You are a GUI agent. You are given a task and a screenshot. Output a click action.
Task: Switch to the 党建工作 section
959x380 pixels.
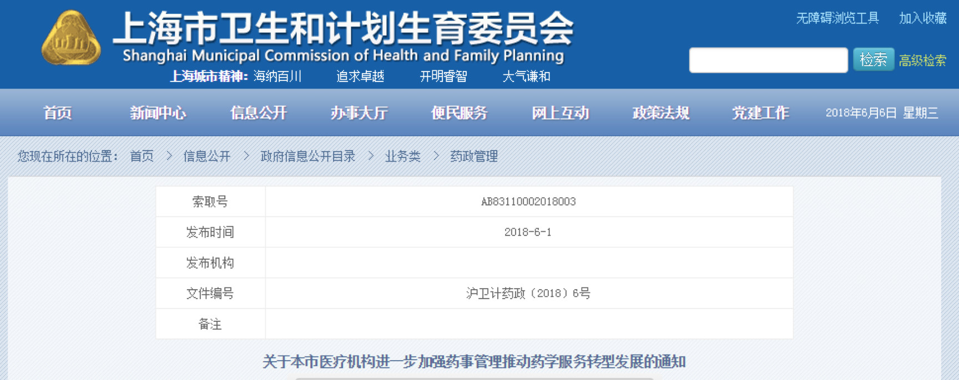tap(760, 113)
